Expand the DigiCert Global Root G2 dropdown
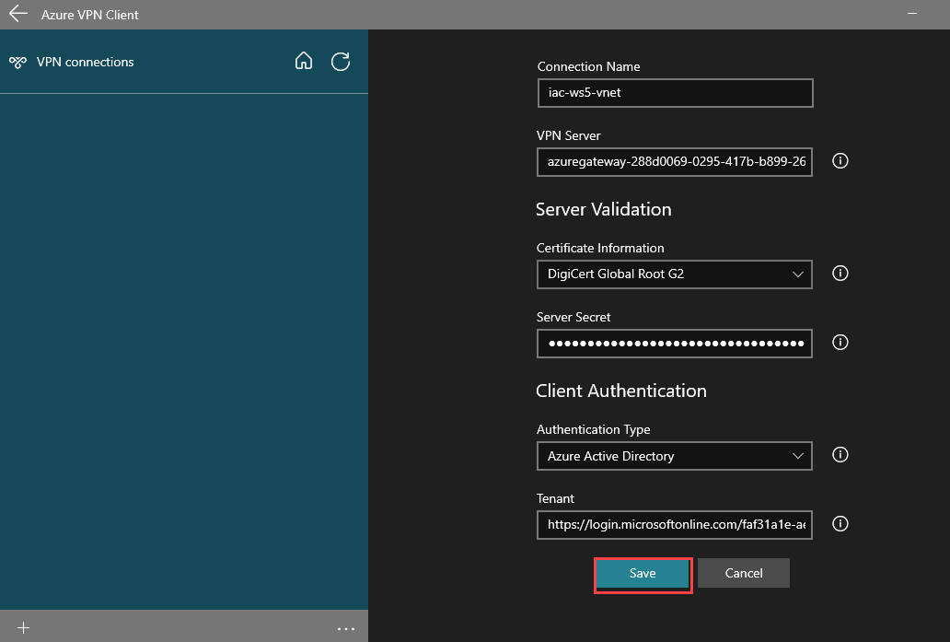The height and width of the screenshot is (642, 950). 675,274
